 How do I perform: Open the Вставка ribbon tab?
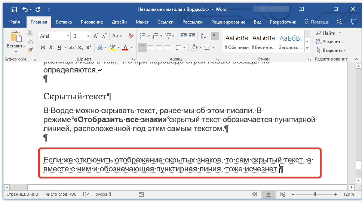pos(64,22)
